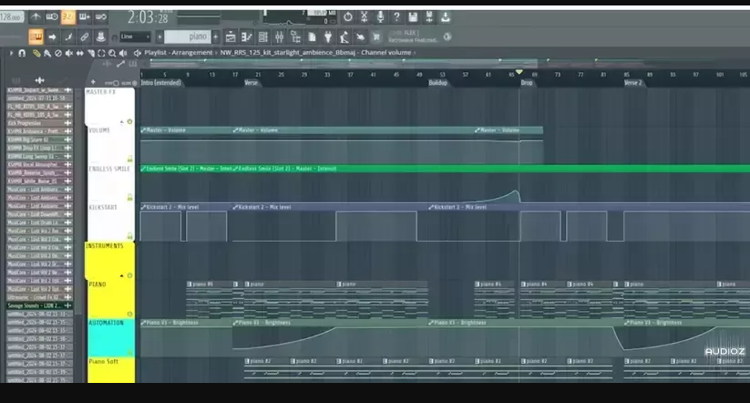750x403 pixels.
Task: Click the render download arrow icon
Action: [446, 17]
